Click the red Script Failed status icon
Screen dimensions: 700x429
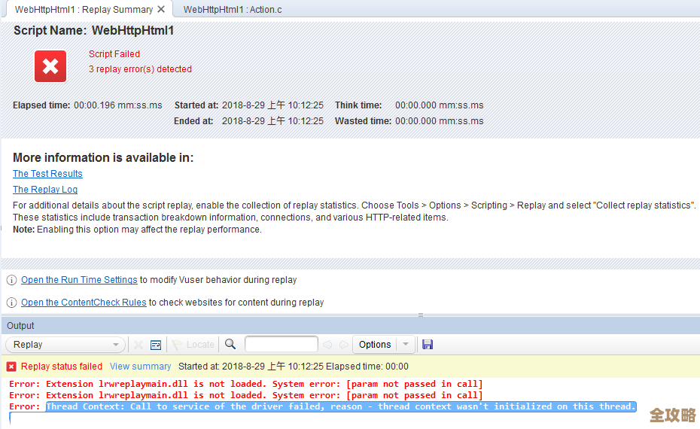click(x=50, y=66)
